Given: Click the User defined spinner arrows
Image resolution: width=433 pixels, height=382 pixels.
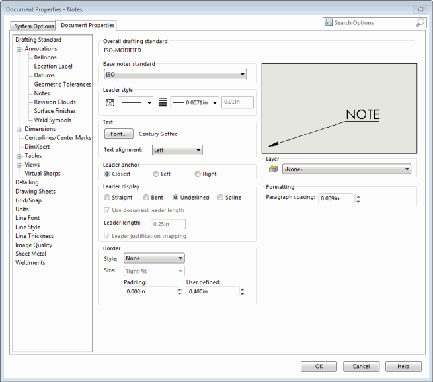Looking at the screenshot, I should pos(242,291).
